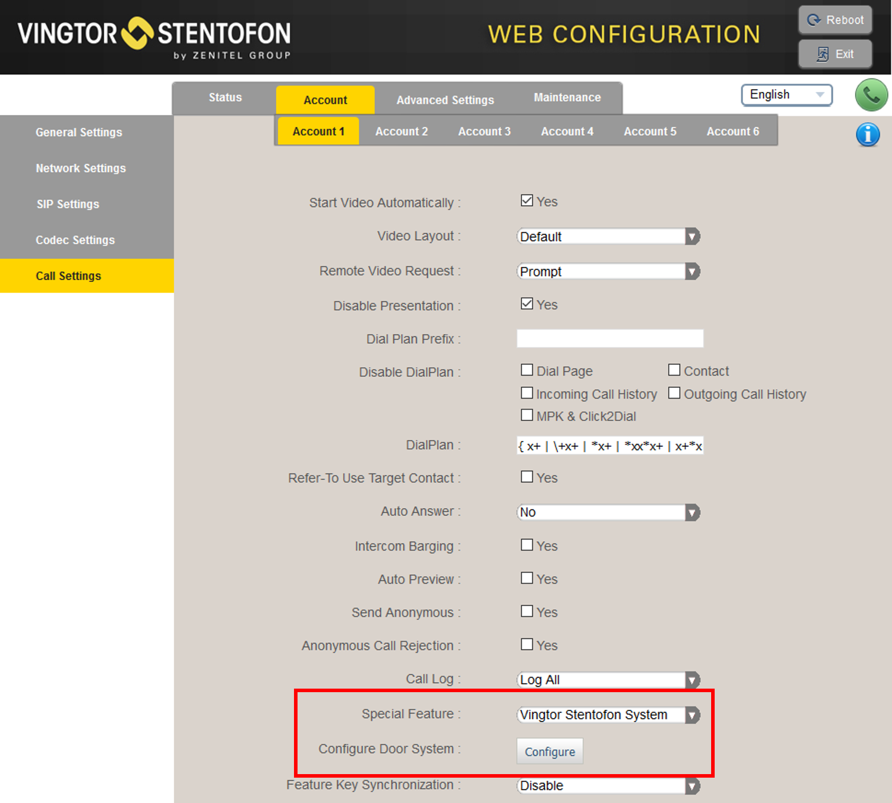Screen dimensions: 892x803
Task: Click into the Dial Plan Prefix field
Action: [610, 338]
